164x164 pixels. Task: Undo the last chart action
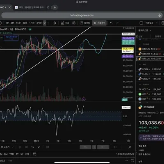111,23
